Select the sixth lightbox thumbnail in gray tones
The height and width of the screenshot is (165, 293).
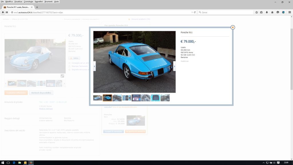(x=146, y=98)
